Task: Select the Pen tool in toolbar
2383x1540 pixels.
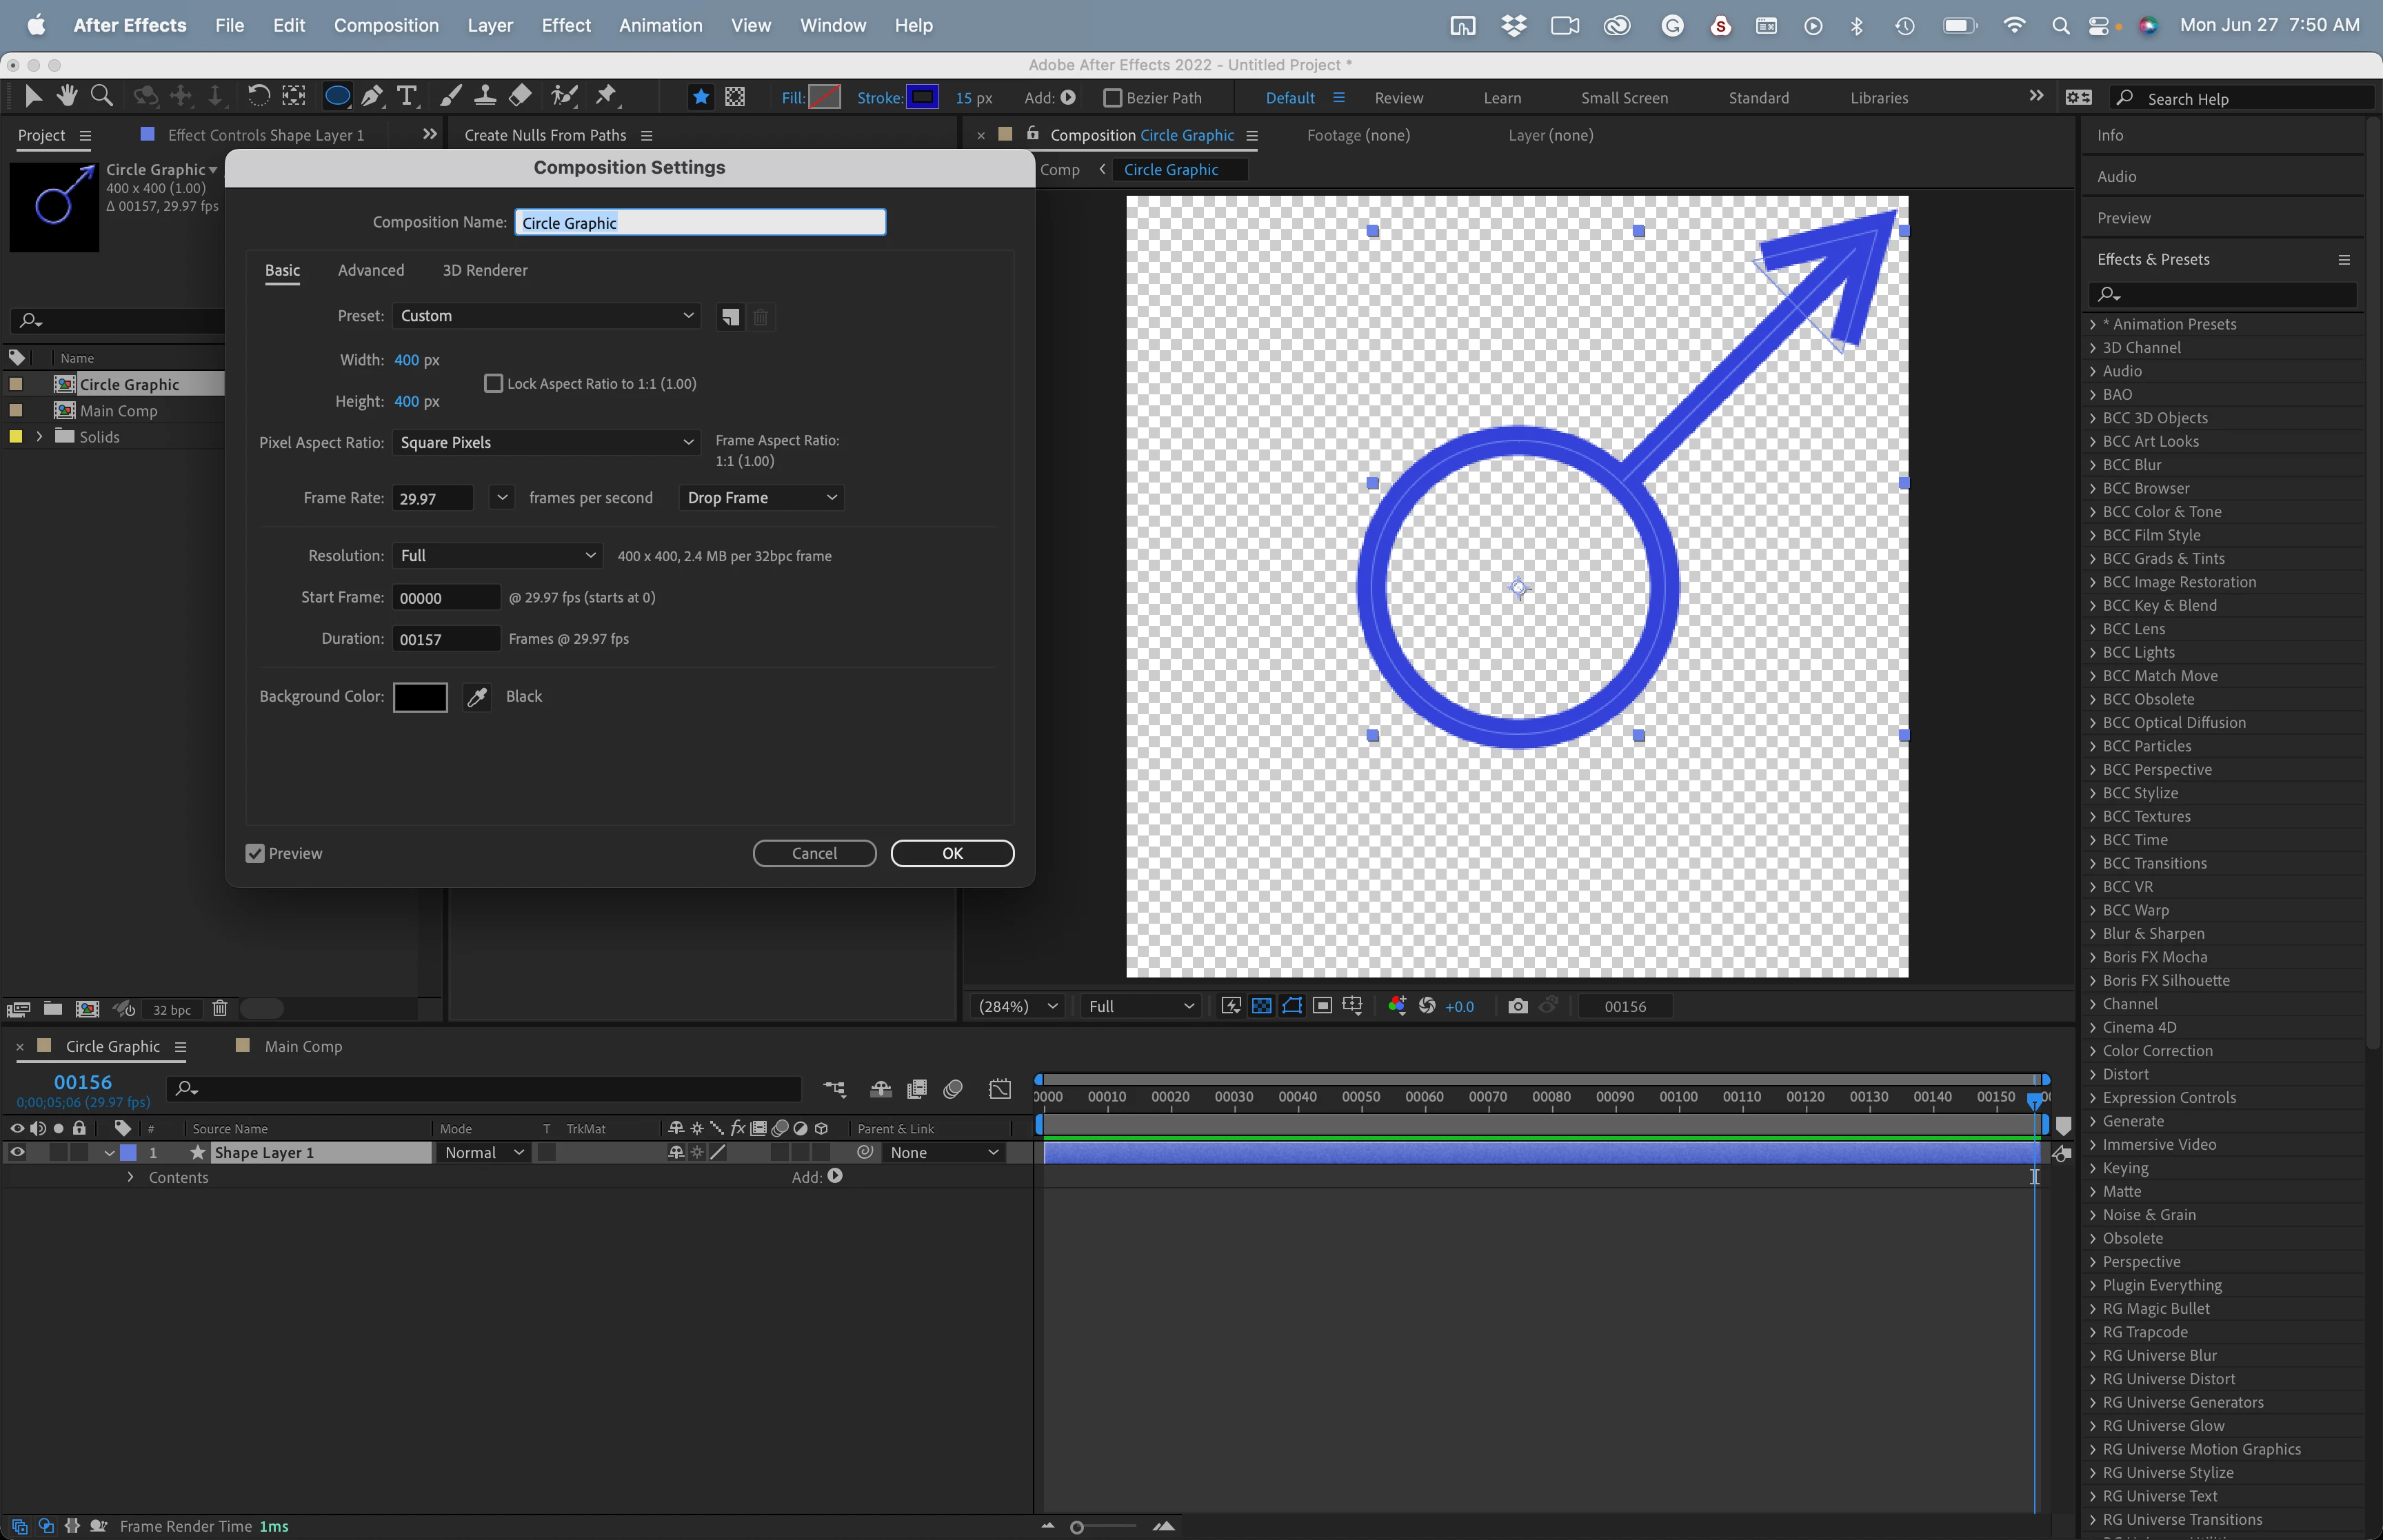Action: tap(372, 97)
